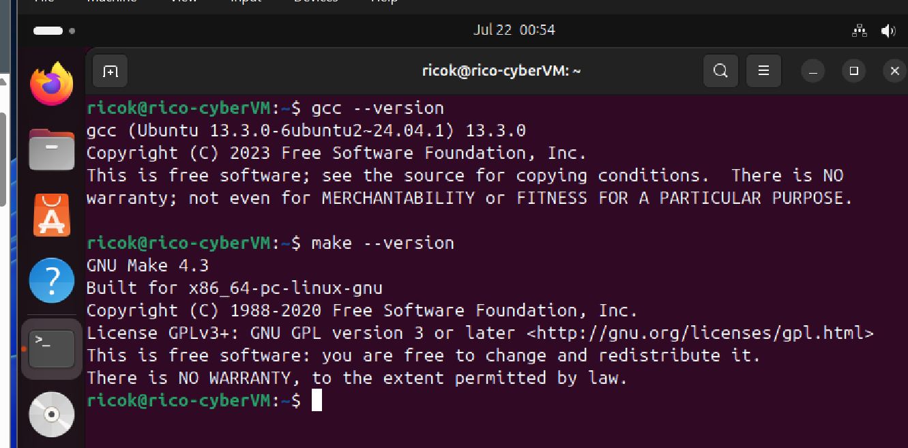Select the Terminal icon in the dock
Screen dimensions: 908x448
(52, 348)
